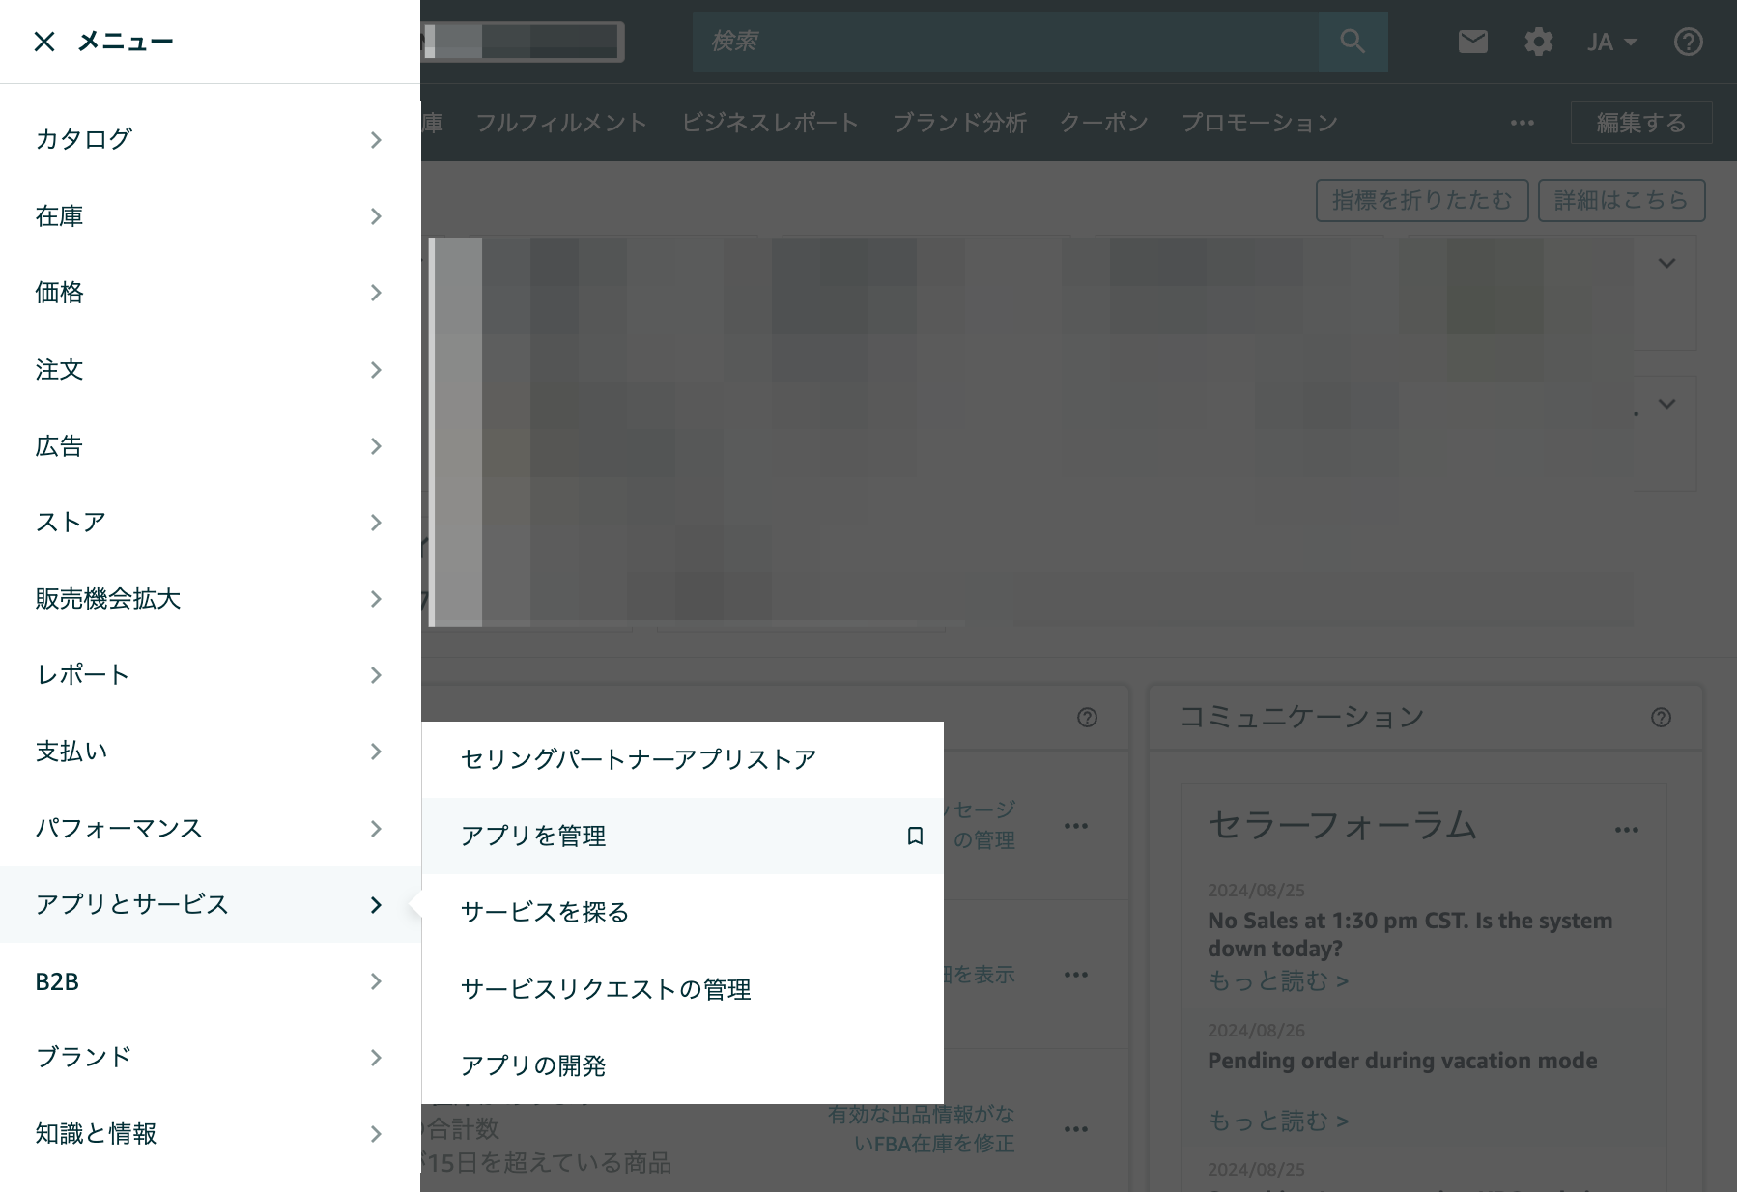Focus the 検索 search field
Screen dimensions: 1737x1192
click(1006, 42)
